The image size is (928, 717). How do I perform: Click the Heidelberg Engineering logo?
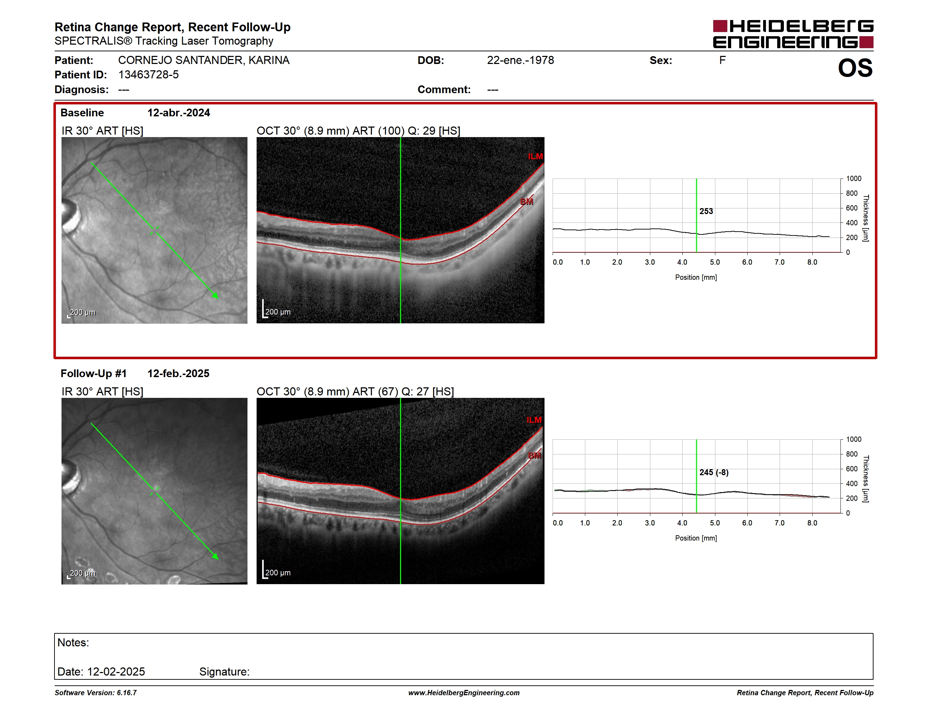793,34
